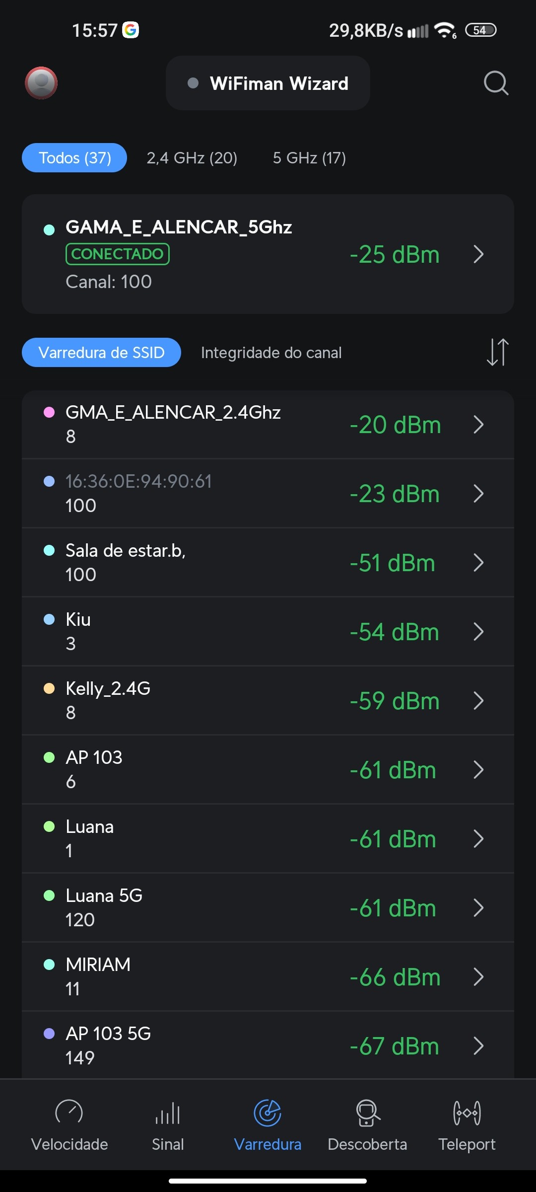536x1192 pixels.
Task: Filter networks by 2,4 GHz (20)
Action: [x=192, y=158]
